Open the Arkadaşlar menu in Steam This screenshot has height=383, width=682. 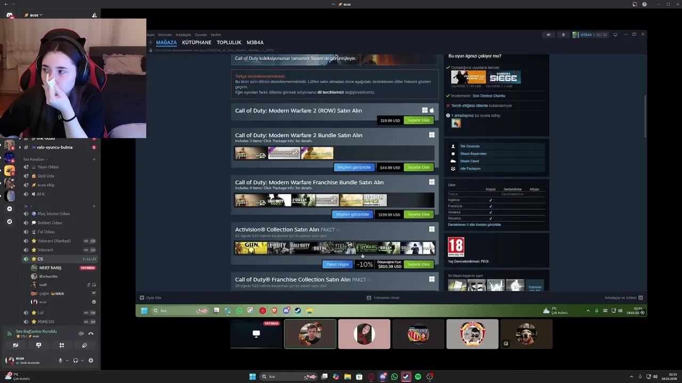pyautogui.click(x=183, y=35)
